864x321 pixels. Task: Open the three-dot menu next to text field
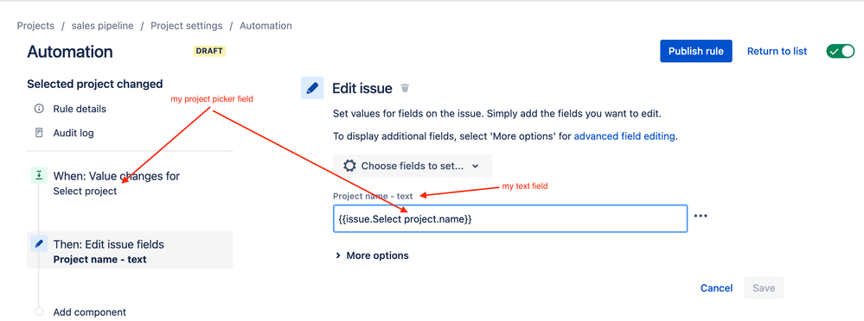tap(701, 216)
